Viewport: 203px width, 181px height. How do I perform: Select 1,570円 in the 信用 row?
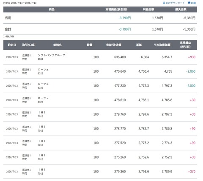tap(157, 18)
